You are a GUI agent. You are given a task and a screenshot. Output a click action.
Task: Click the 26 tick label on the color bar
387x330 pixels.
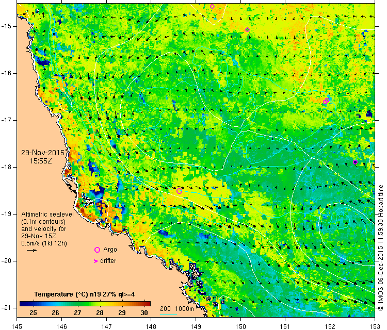55,313
